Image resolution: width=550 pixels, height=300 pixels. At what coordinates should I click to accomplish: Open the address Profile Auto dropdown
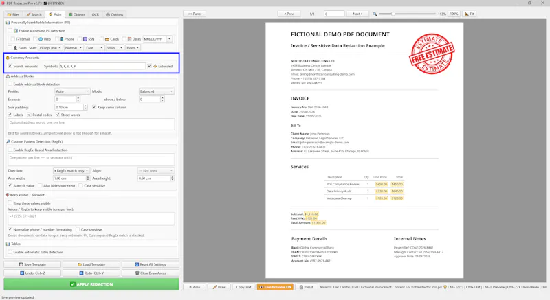pos(72,91)
